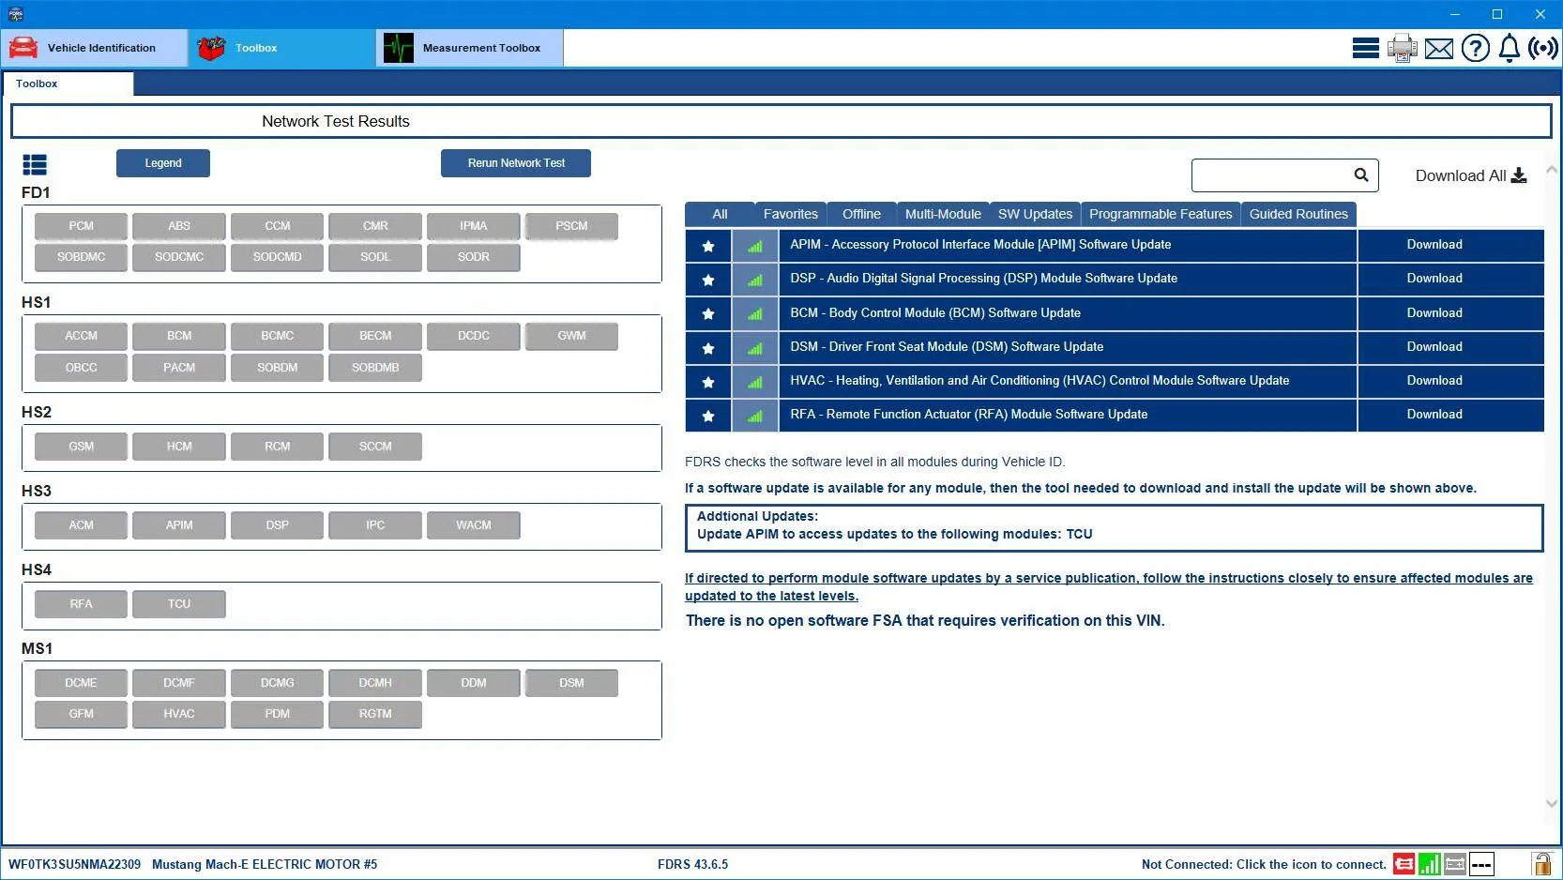Viewport: 1563px width, 880px height.
Task: Open the help question mark icon
Action: (x=1475, y=48)
